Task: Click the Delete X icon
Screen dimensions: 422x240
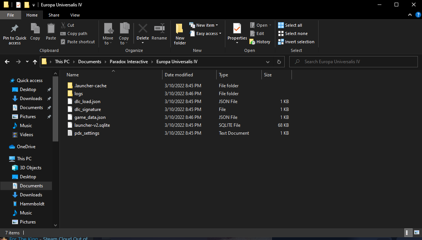Action: 143,28
